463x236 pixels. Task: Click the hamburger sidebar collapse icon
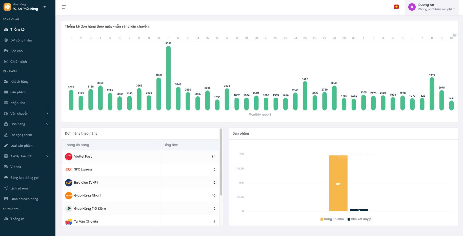(x=64, y=7)
